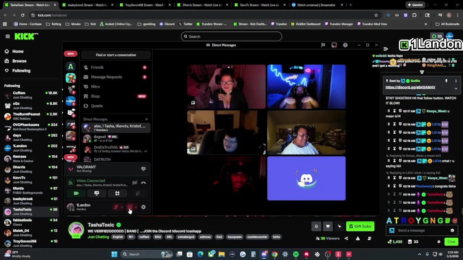Image resolution: width=463 pixels, height=260 pixels.
Task: Open Windows Start menu
Action: click(x=114, y=254)
